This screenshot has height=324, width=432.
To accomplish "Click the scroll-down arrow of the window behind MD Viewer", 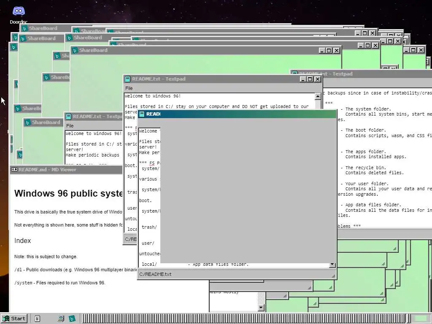I will click(261, 307).
